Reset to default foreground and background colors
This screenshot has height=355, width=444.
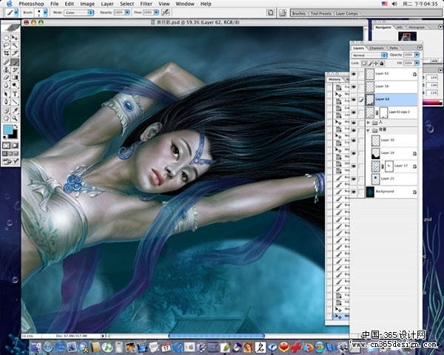[x=5, y=138]
